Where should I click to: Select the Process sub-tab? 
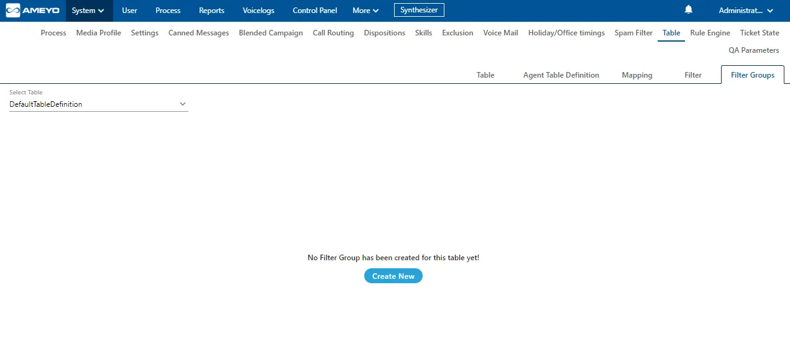(53, 33)
